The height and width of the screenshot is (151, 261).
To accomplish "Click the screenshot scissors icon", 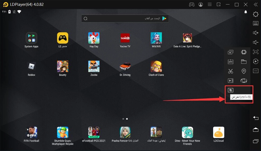I will [x=231, y=71].
